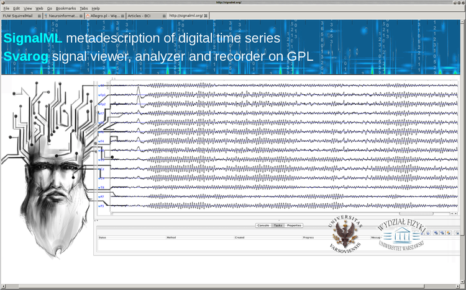This screenshot has height=290, width=466.
Task: Click the browser horizontal scrollbar at the bottom
Action: tap(231, 286)
